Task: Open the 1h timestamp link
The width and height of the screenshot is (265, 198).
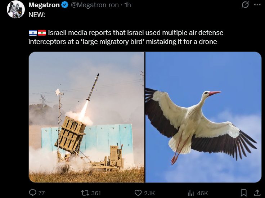Action: coord(127,5)
